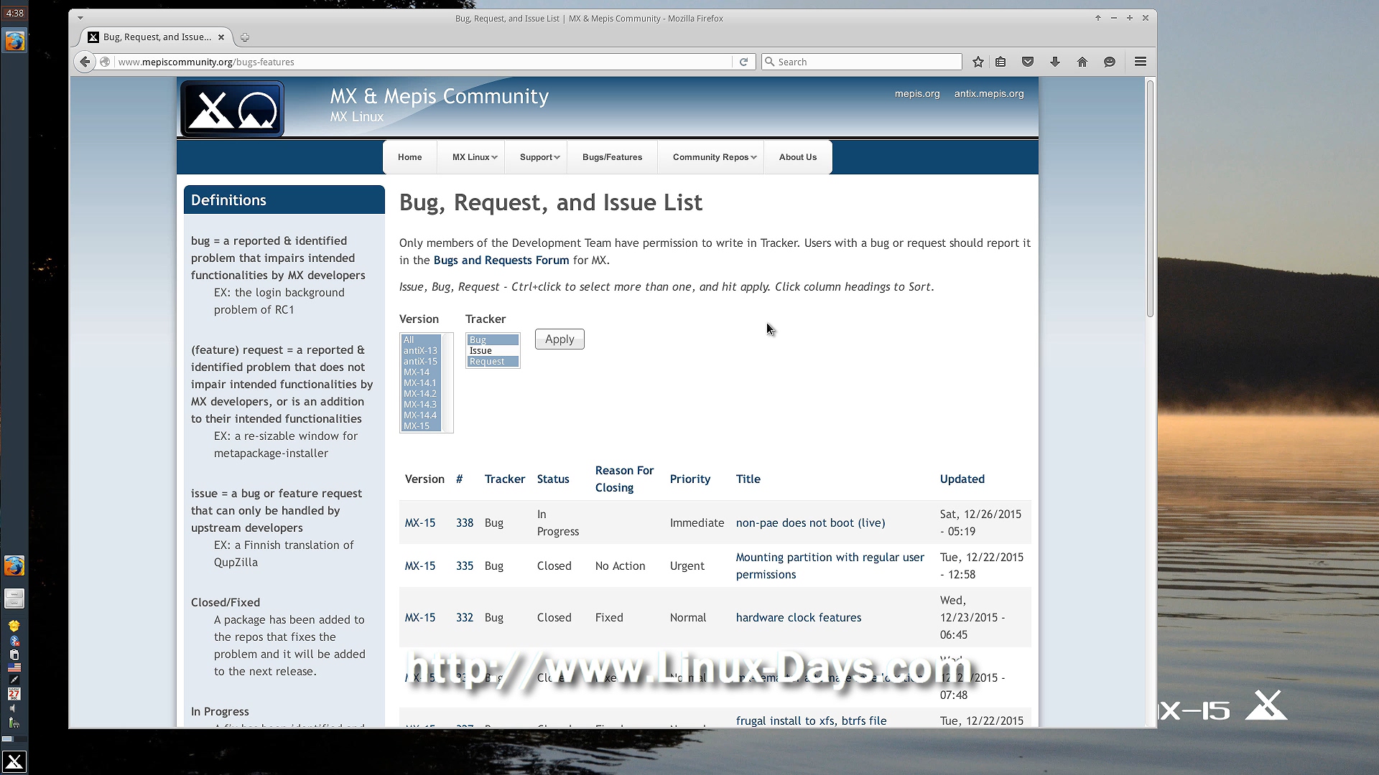The height and width of the screenshot is (775, 1379).
Task: Select Bug in the Tracker list
Action: tap(493, 339)
